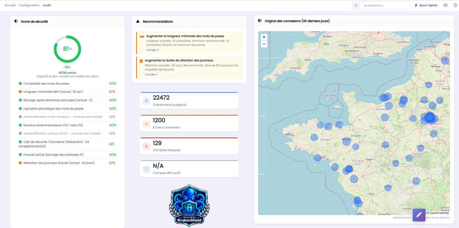Open the help question mark icon
This screenshot has width=459, height=228.
coord(455,5)
